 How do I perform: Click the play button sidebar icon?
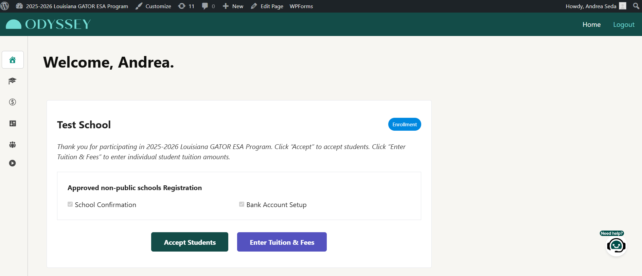(x=13, y=163)
